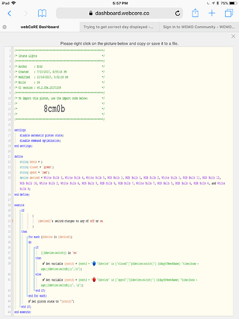Select the piston code picture

pyautogui.click(x=119, y=181)
